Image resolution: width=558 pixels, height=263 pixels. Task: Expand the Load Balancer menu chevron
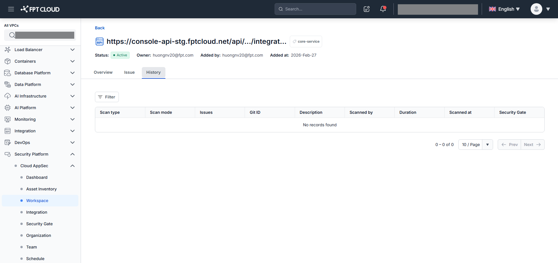[73, 50]
